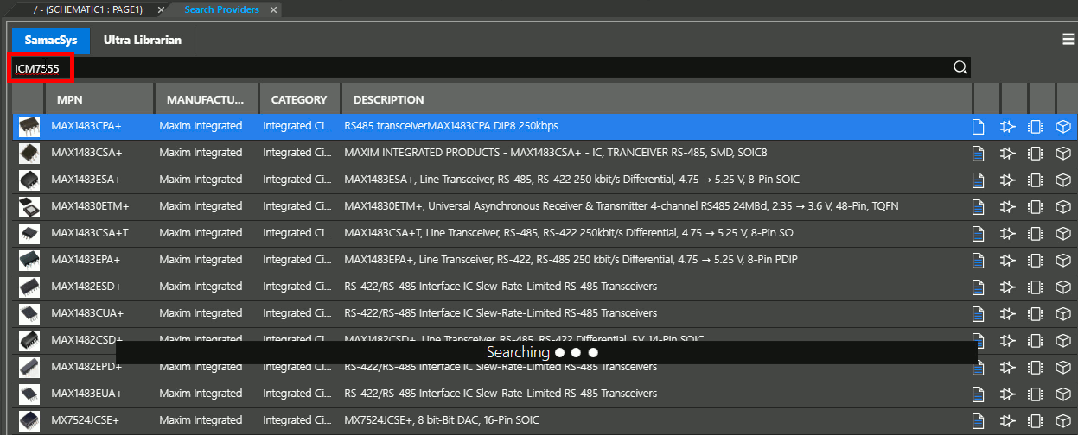
Task: Select the MAX1483ESA+ part number cell
Action: (x=86, y=180)
